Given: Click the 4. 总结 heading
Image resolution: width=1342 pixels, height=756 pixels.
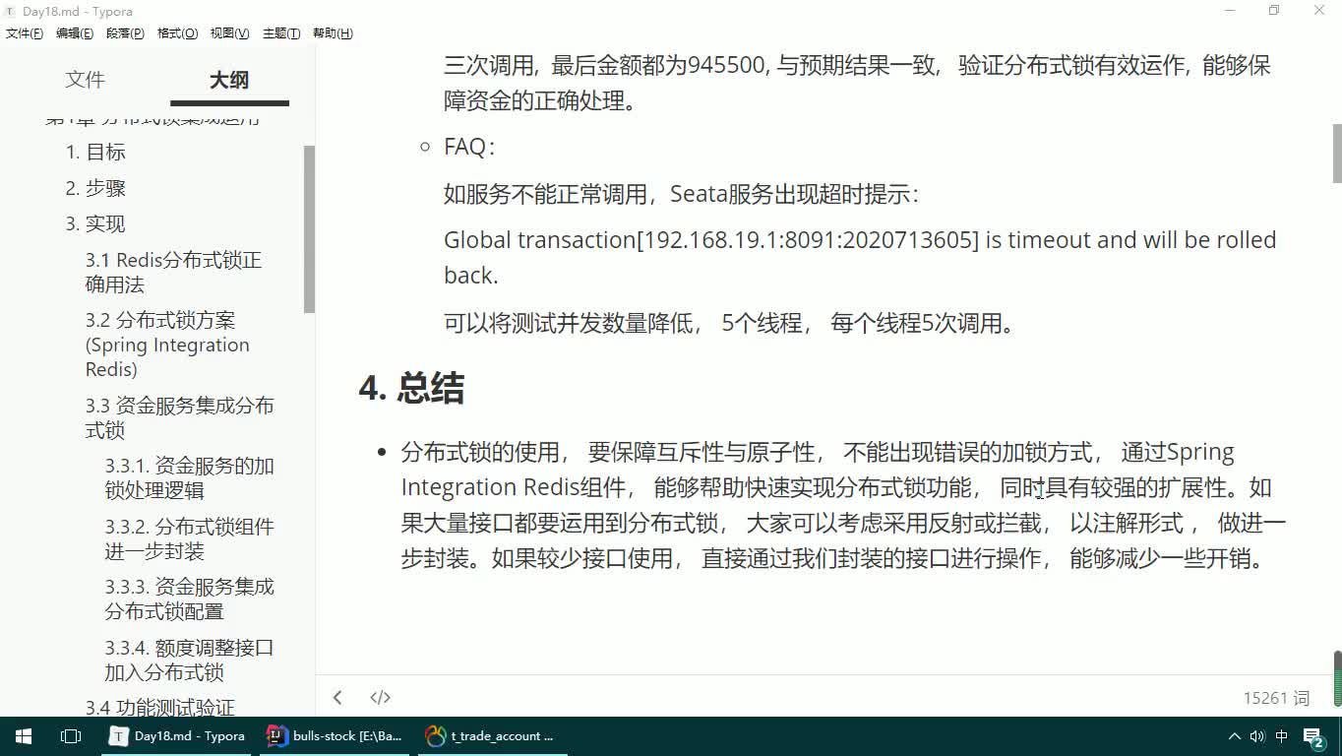Looking at the screenshot, I should [411, 388].
